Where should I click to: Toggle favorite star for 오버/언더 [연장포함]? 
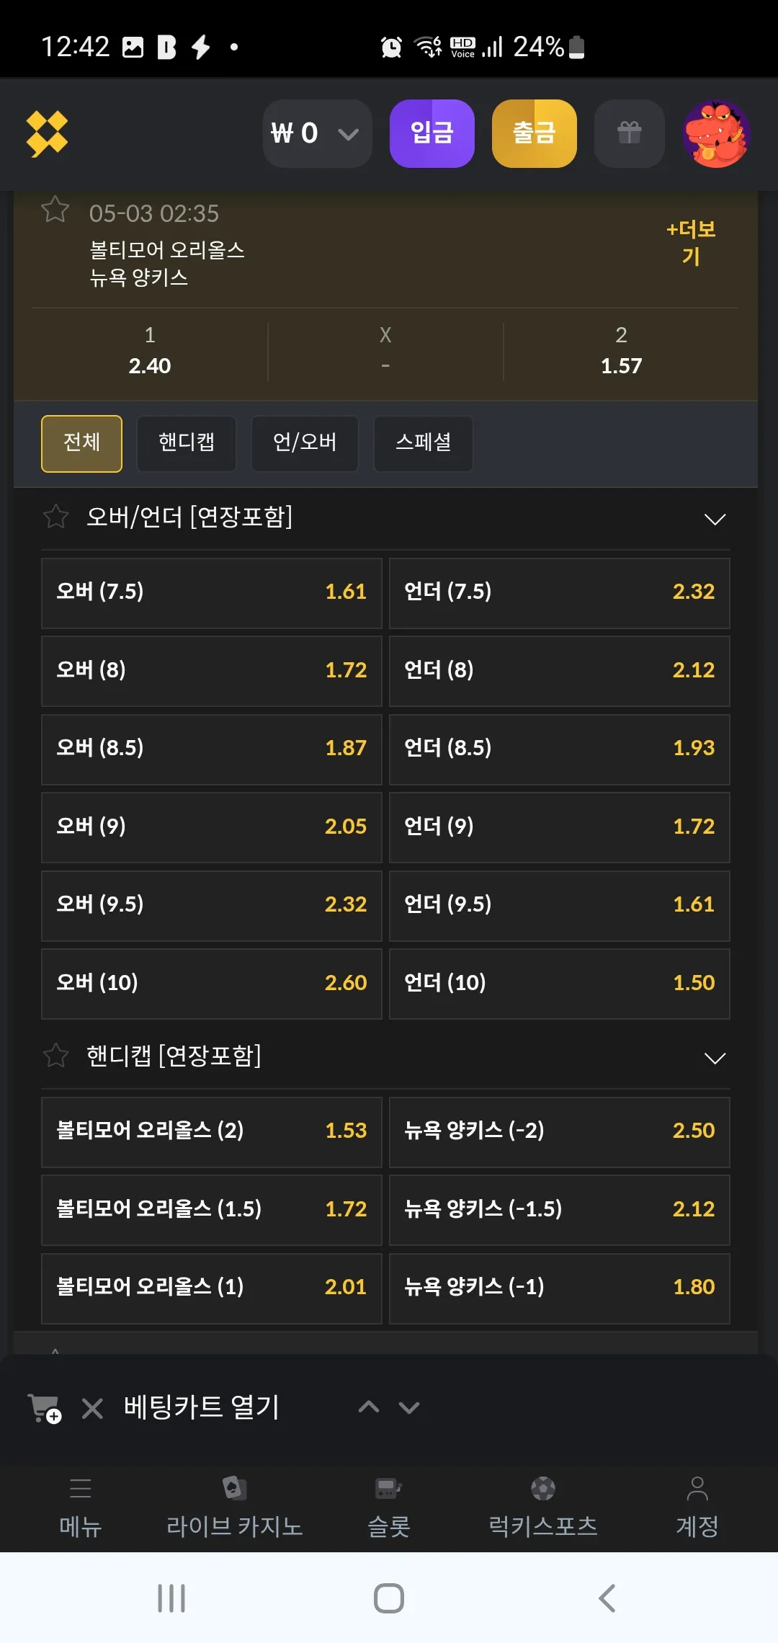point(55,517)
